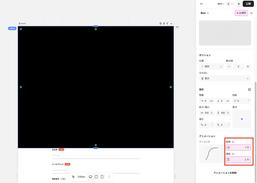Image resolution: width=257 pixels, height=183 pixels.
Task: Open the 3D transform icon in 変形 section
Action: (x=249, y=89)
